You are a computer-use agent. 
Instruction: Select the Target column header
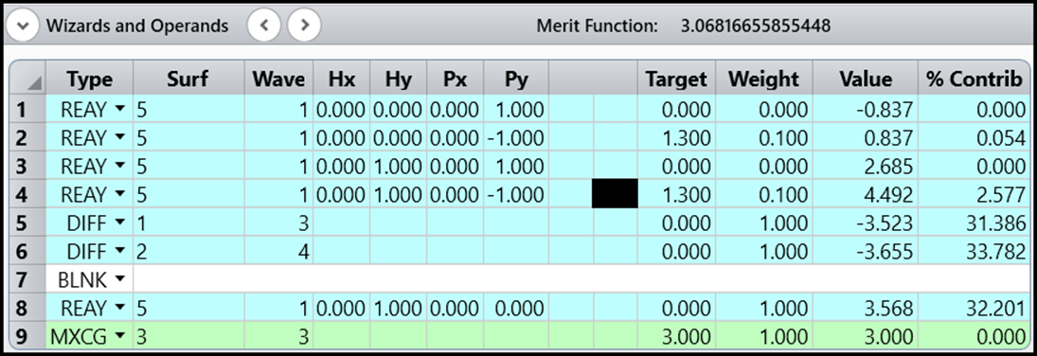point(676,80)
